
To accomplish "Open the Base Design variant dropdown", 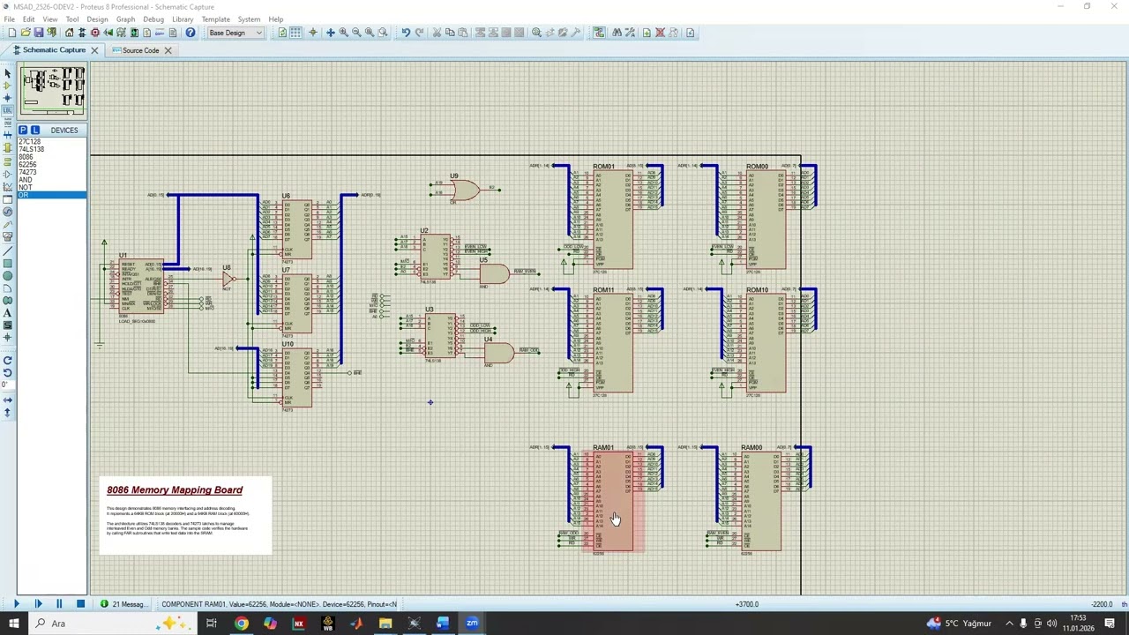I will point(235,33).
